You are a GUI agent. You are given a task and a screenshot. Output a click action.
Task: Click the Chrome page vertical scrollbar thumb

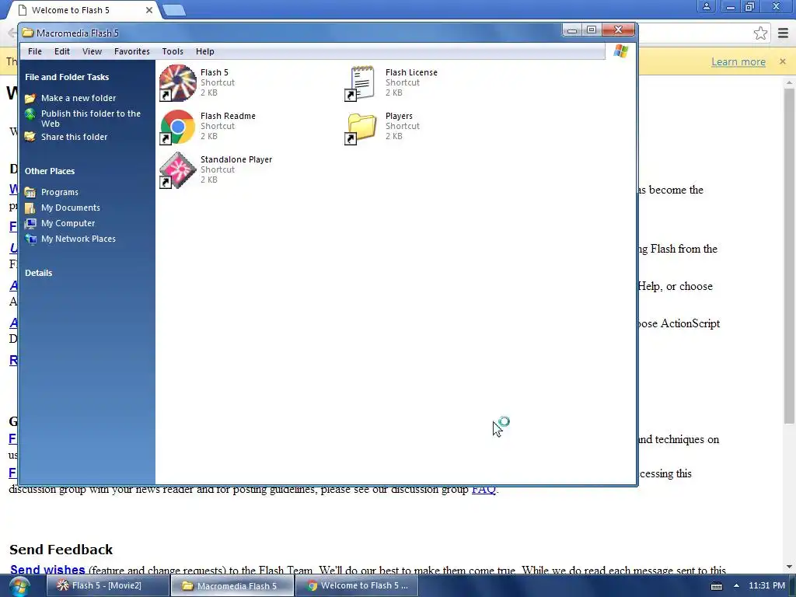pyautogui.click(x=790, y=256)
